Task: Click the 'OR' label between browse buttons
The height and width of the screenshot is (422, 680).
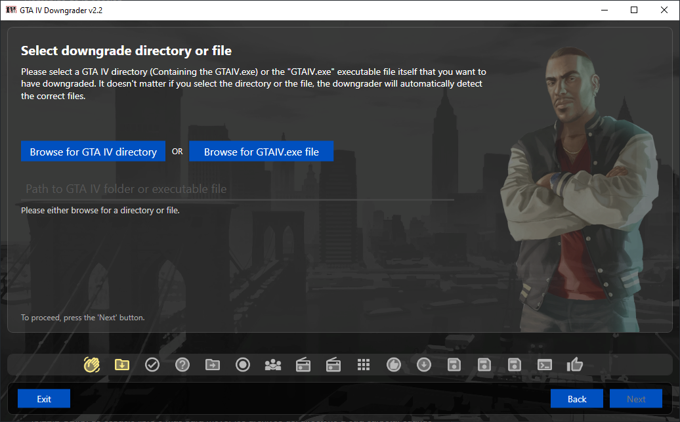Action: tap(177, 152)
